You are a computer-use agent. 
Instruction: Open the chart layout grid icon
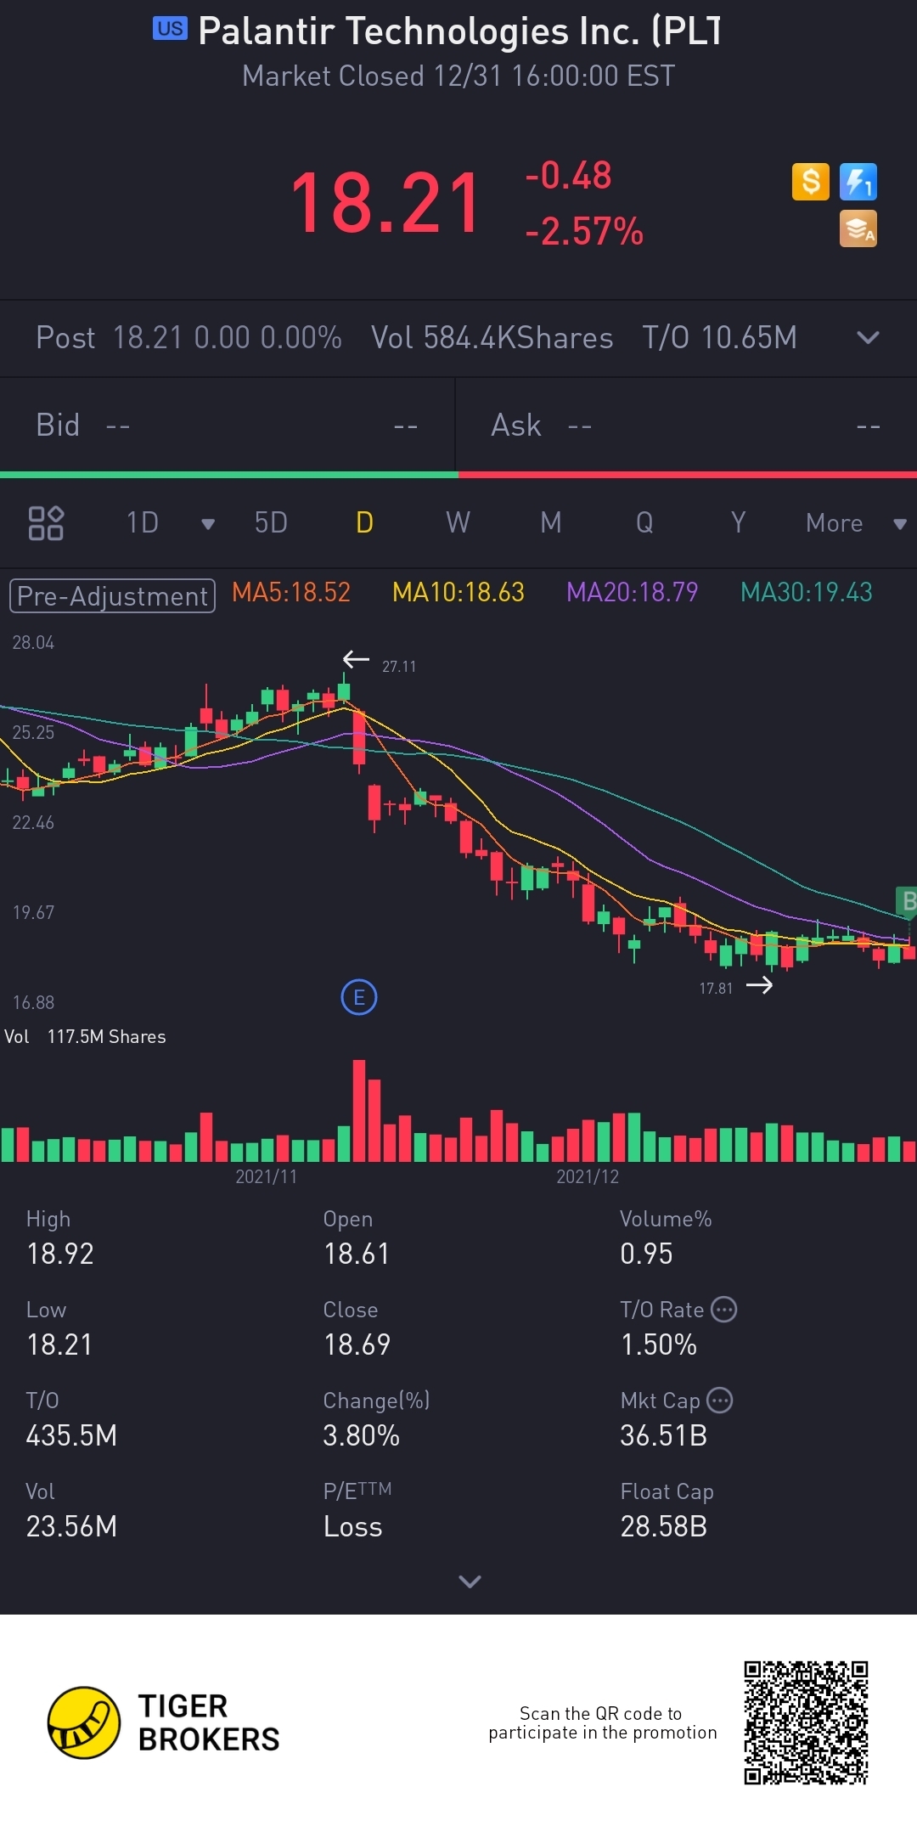click(46, 522)
